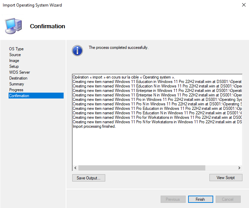Screen dimensions: 249x208
Task: Close the Import Operating System Wizard window
Action: tap(244, 5)
